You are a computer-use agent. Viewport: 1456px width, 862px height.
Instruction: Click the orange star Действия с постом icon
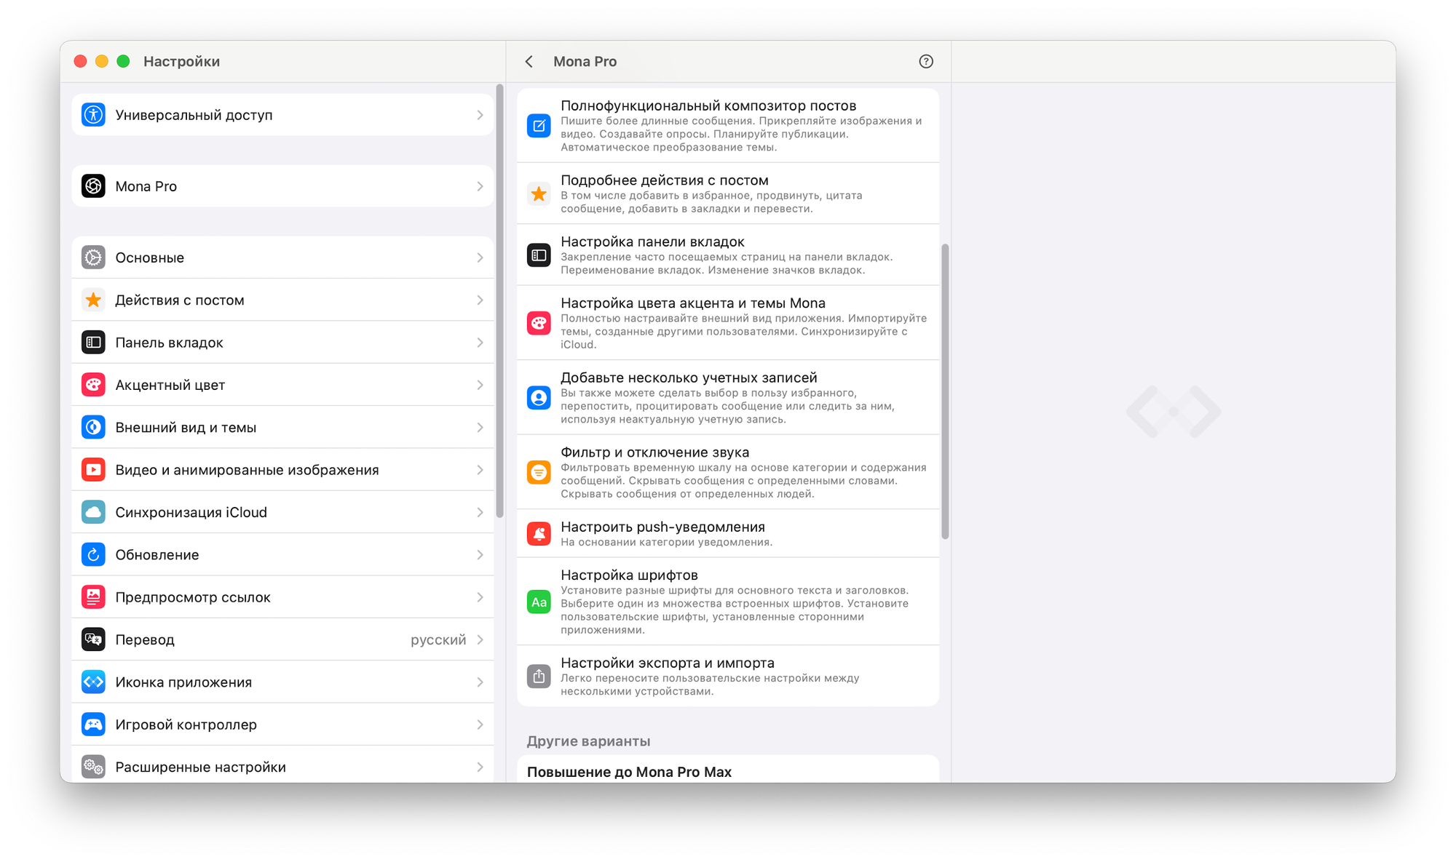pos(93,300)
